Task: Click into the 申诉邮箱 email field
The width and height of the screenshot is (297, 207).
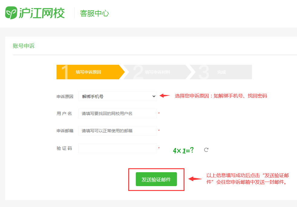Action: point(117,131)
